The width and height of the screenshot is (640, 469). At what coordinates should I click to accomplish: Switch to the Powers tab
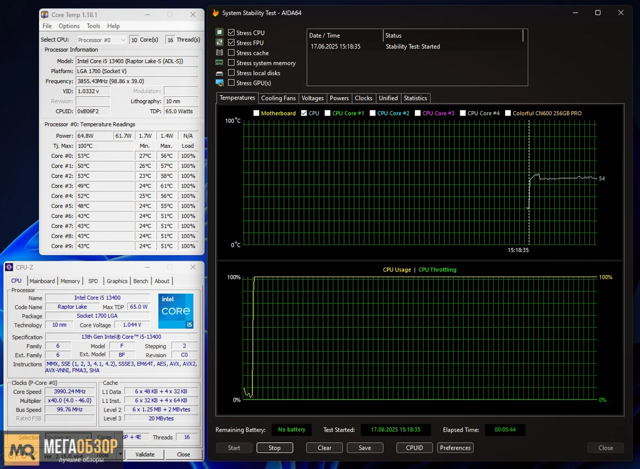pos(339,98)
